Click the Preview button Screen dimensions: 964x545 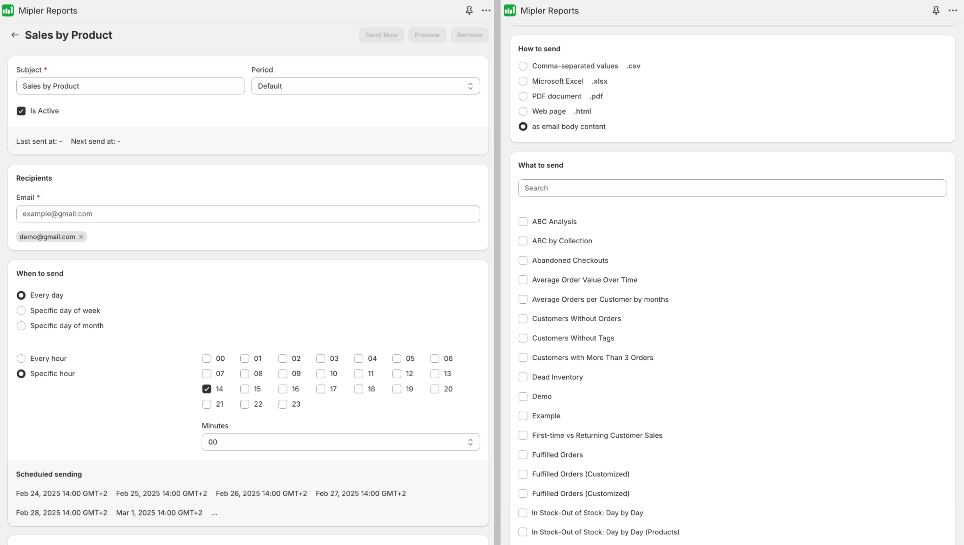tap(427, 35)
